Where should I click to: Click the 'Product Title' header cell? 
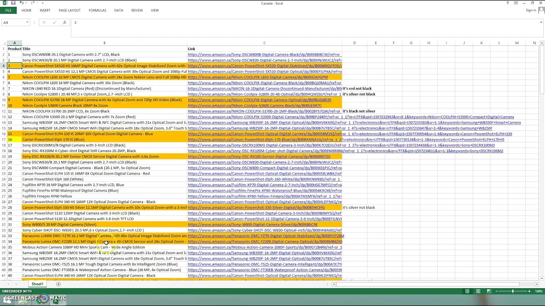point(19,49)
